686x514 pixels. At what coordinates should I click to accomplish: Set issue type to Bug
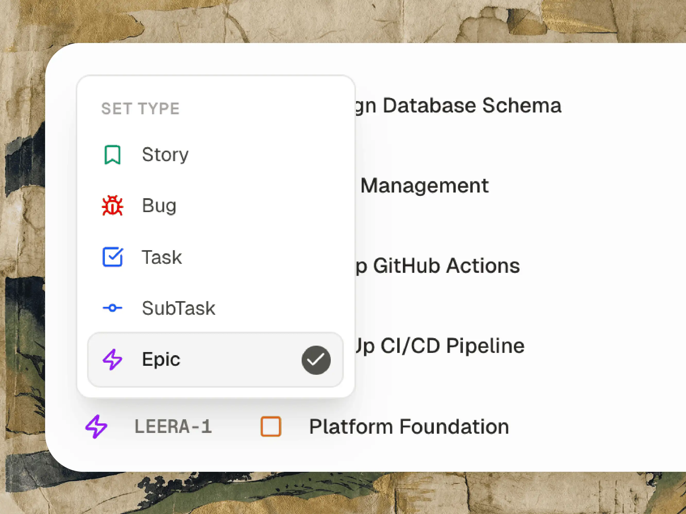(159, 205)
